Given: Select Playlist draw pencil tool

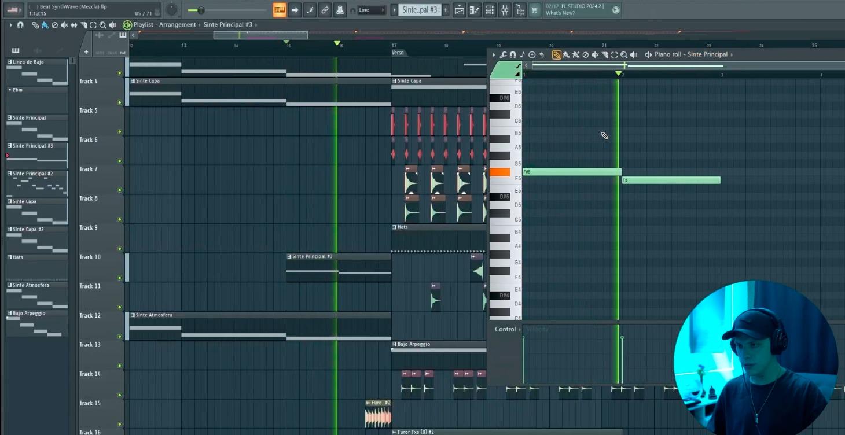Looking at the screenshot, I should (x=35, y=25).
